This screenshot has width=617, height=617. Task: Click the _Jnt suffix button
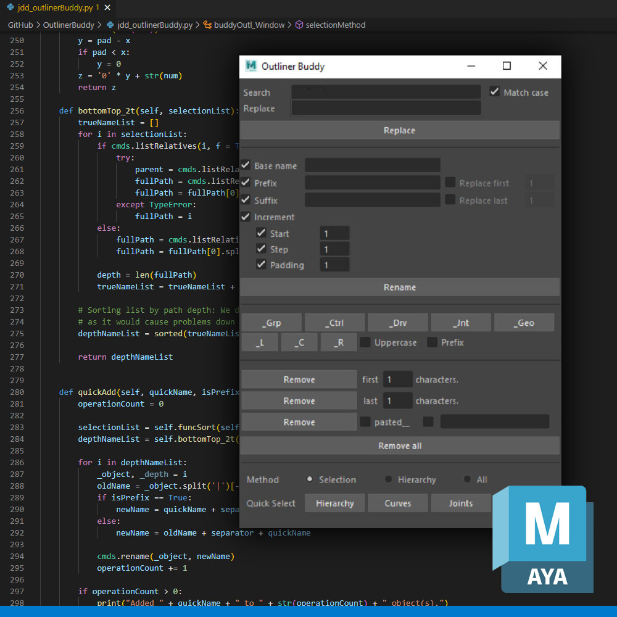(460, 322)
